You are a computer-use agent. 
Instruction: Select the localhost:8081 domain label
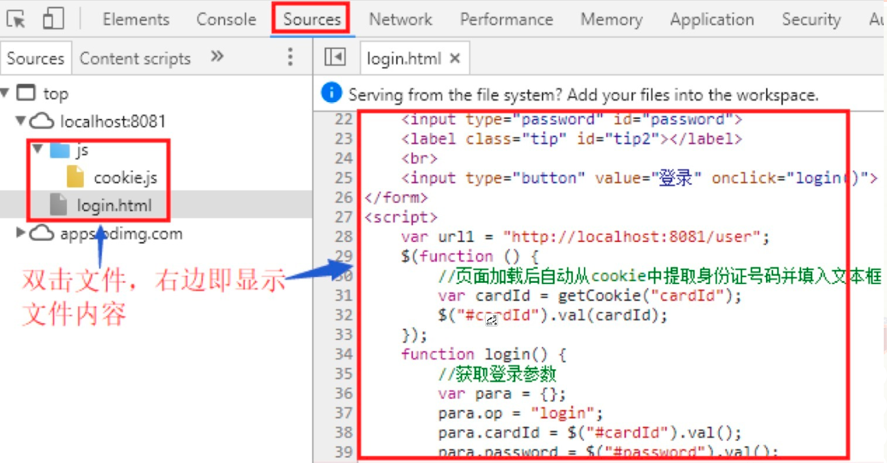click(113, 122)
